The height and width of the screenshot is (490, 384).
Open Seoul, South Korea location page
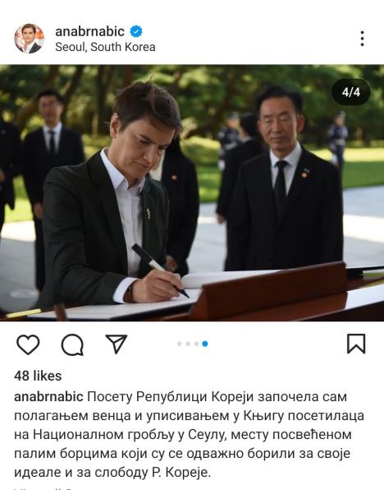105,47
